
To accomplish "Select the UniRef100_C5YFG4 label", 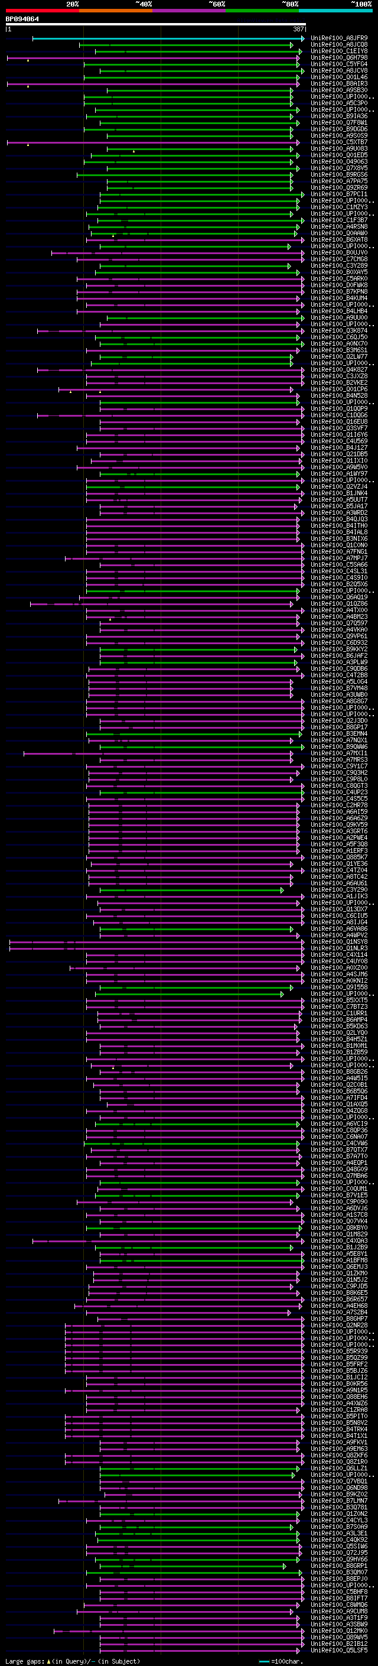I will coord(339,64).
